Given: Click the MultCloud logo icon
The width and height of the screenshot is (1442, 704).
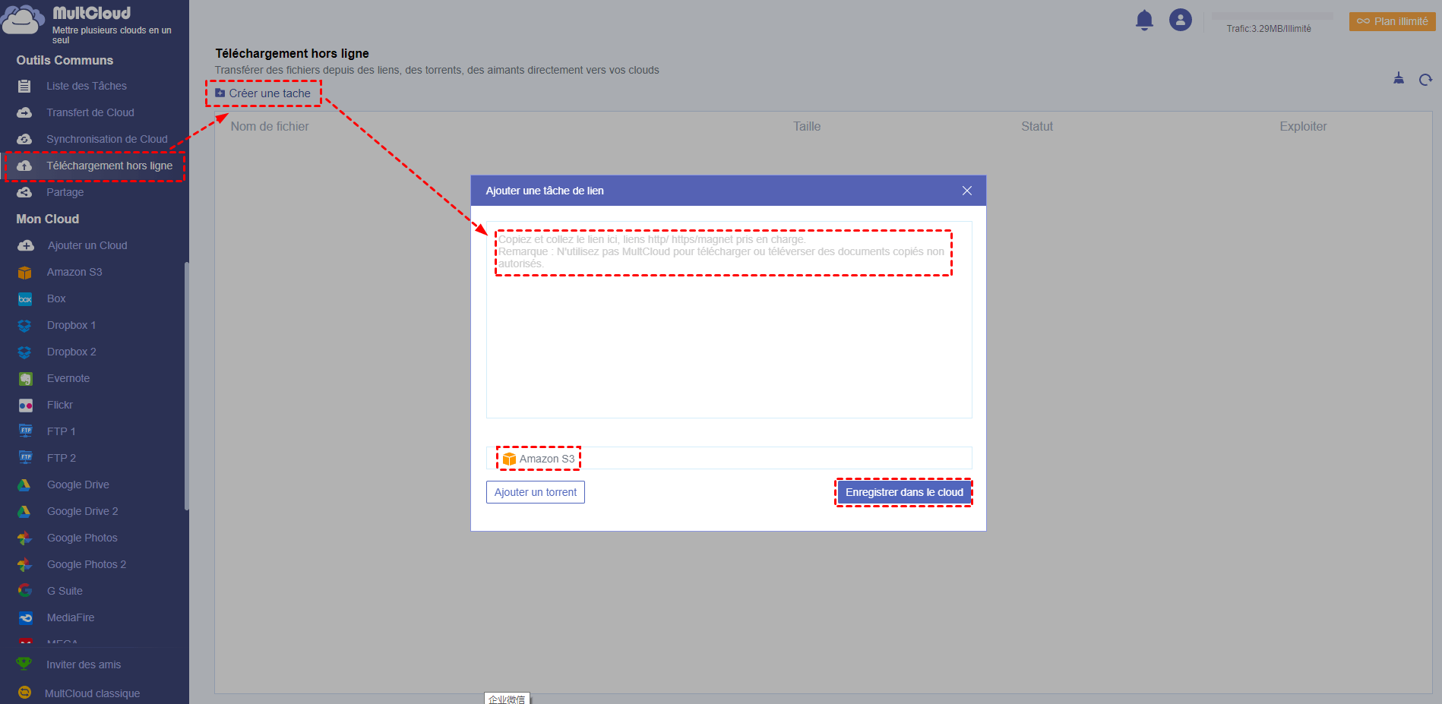Looking at the screenshot, I should (23, 20).
